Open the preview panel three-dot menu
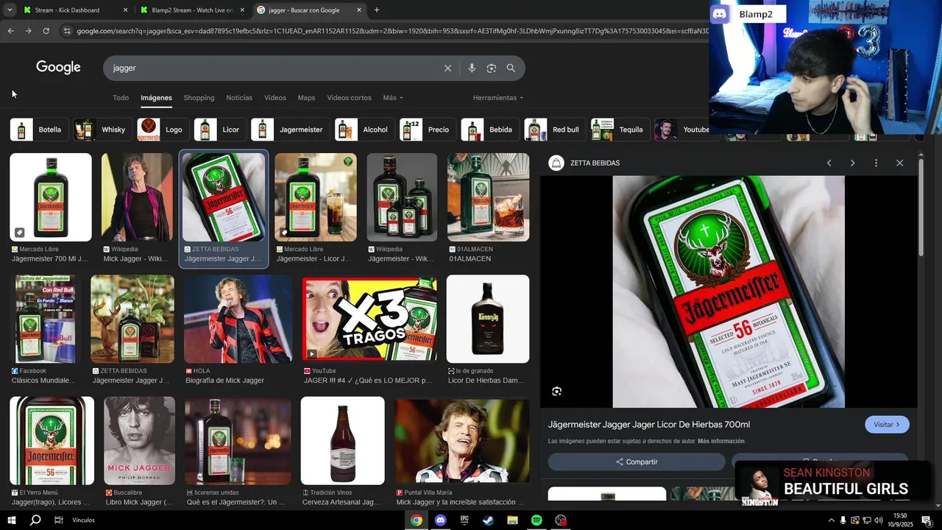The image size is (942, 530). (x=876, y=163)
